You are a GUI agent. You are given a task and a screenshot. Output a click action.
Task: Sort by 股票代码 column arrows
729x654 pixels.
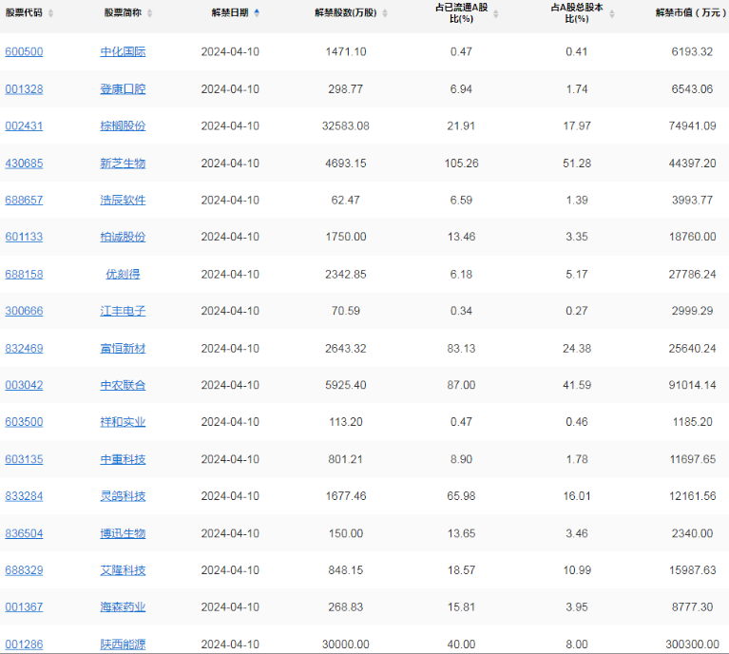pyautogui.click(x=50, y=13)
